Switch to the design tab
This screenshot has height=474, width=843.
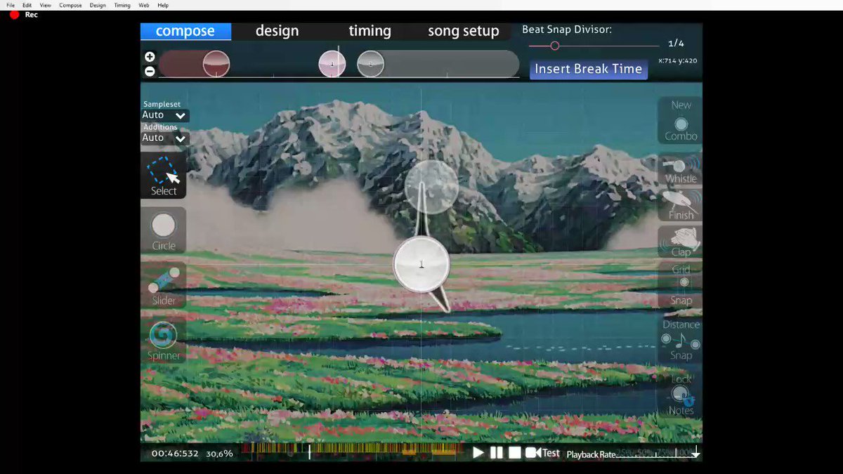[x=277, y=31]
